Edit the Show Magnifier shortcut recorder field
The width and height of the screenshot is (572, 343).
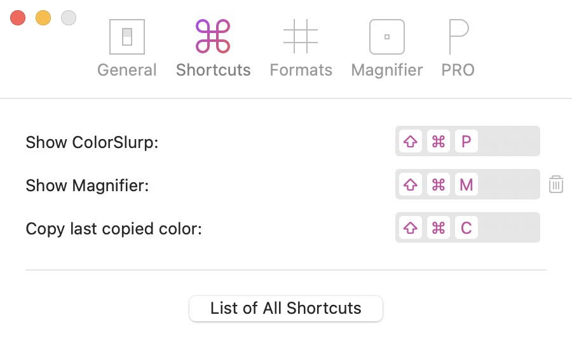[508, 185]
